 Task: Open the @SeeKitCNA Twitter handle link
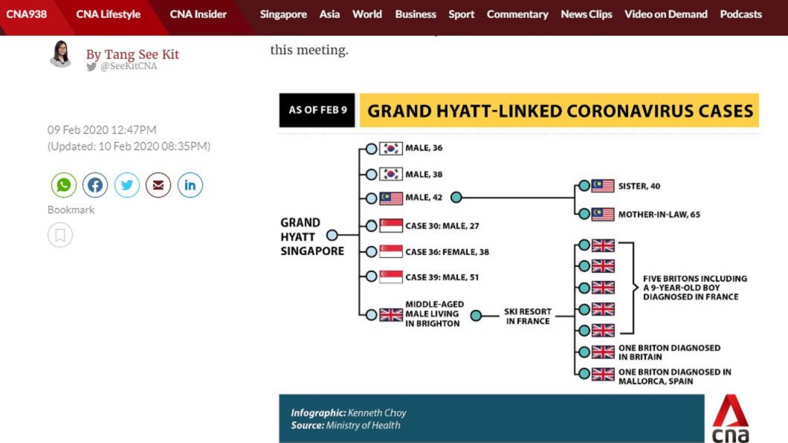point(129,66)
